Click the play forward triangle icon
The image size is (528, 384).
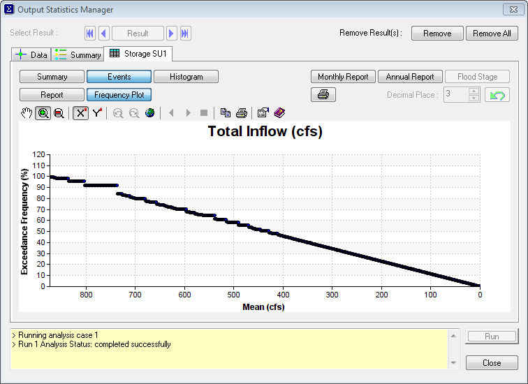click(x=188, y=112)
